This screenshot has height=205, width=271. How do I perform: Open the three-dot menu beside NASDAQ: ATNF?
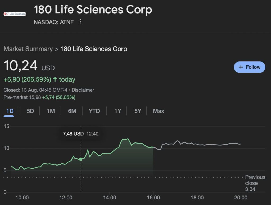coord(80,22)
